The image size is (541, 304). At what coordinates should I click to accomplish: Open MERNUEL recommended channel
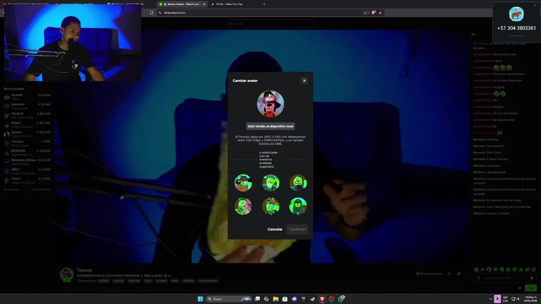click(26, 152)
